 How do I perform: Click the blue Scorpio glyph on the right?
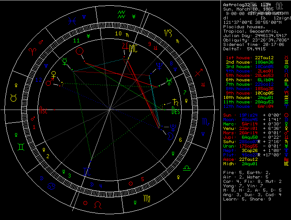tap(205, 121)
